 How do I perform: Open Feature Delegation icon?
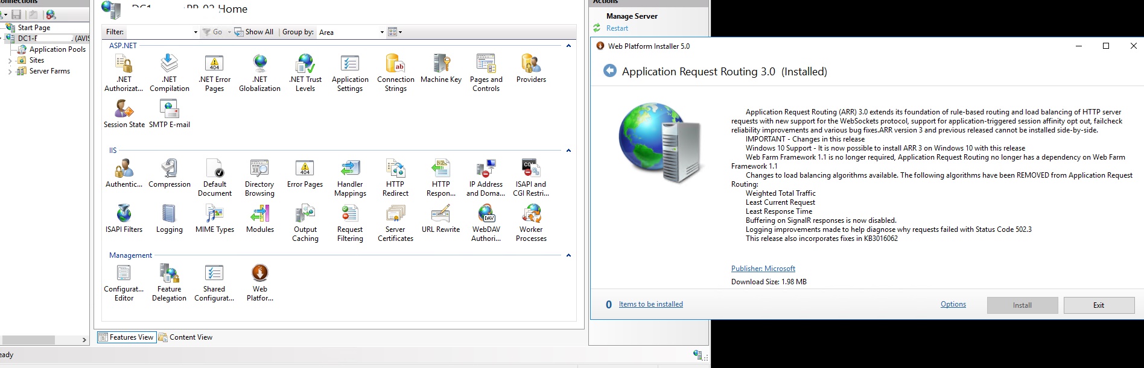pyautogui.click(x=169, y=282)
